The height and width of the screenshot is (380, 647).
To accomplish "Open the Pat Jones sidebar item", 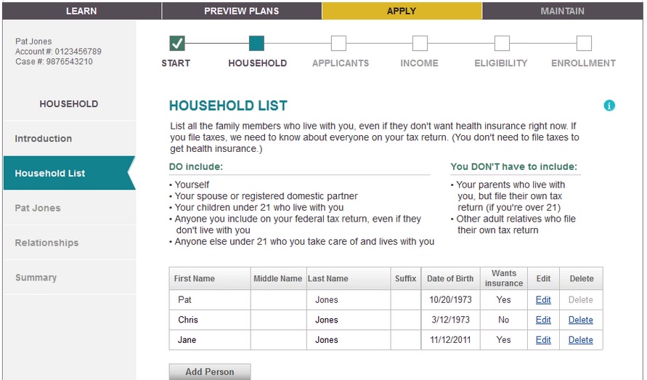I will point(69,208).
